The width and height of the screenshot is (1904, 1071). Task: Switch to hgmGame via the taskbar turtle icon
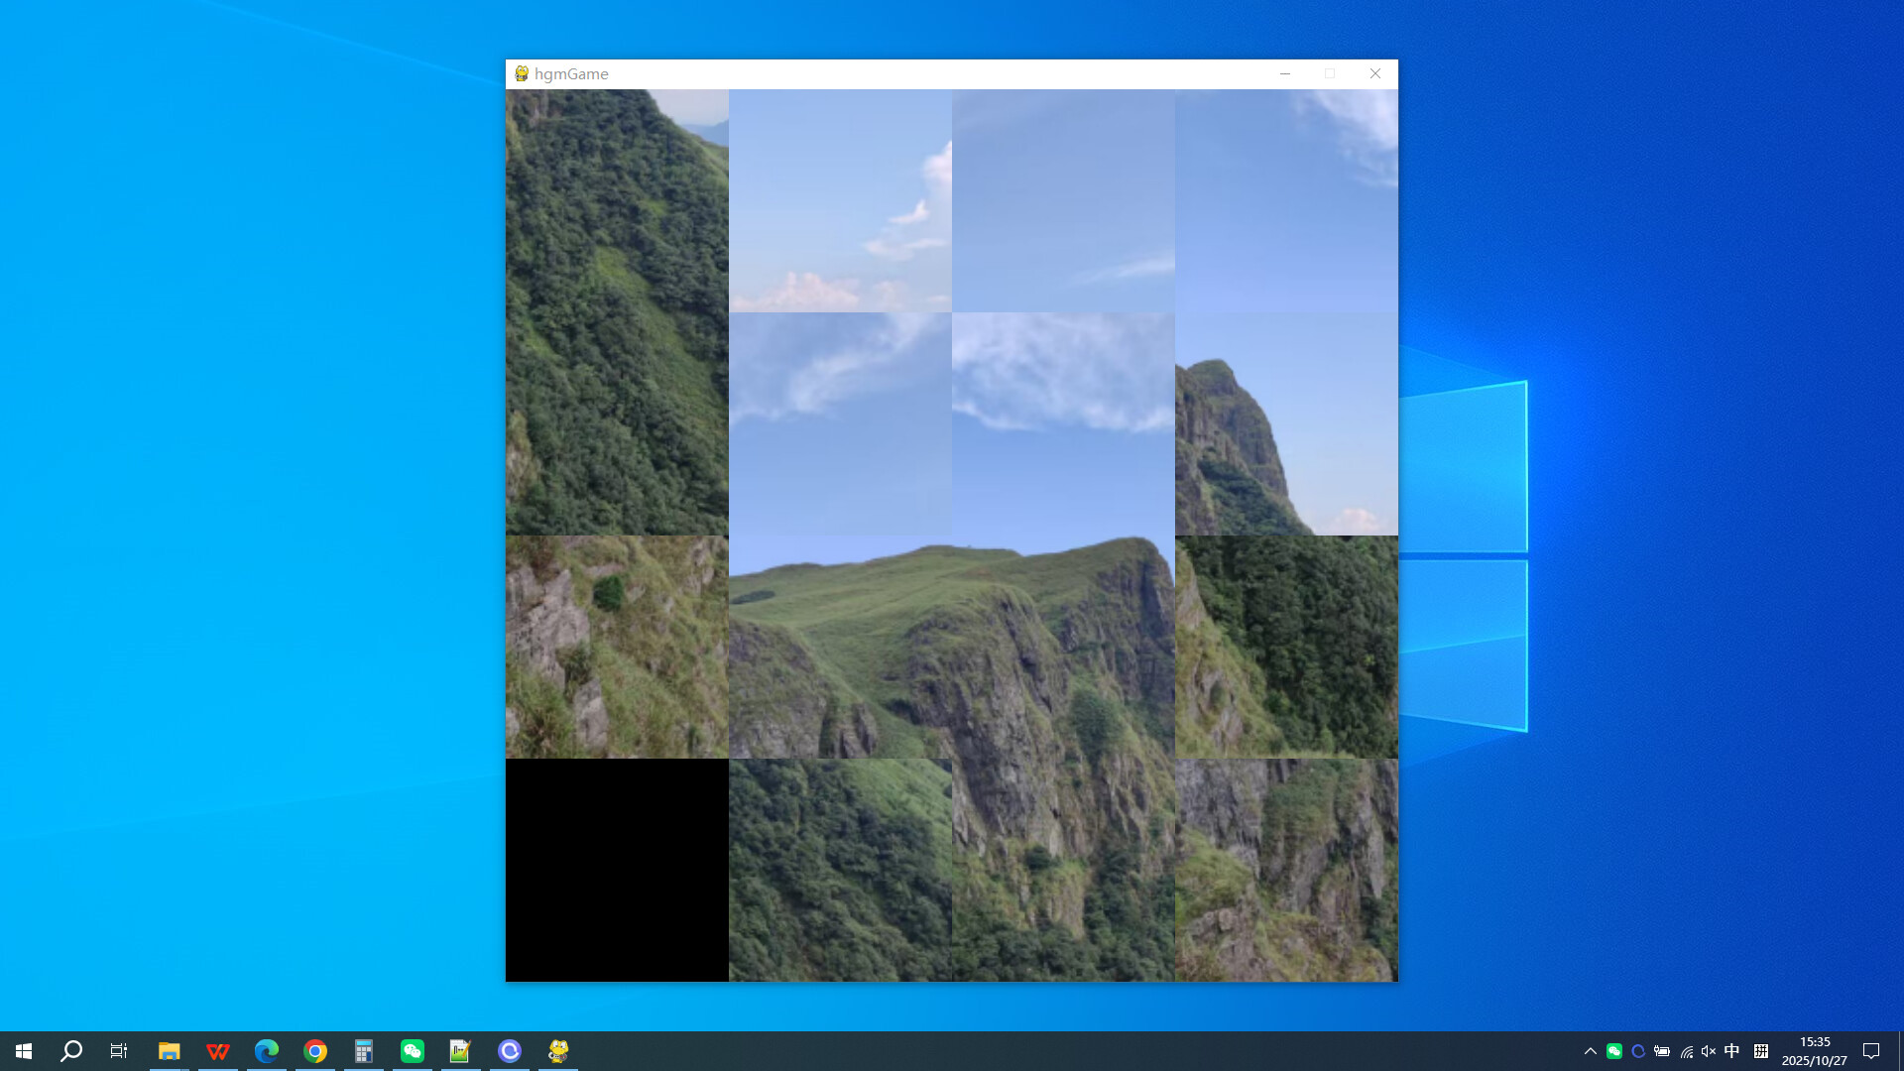[558, 1050]
